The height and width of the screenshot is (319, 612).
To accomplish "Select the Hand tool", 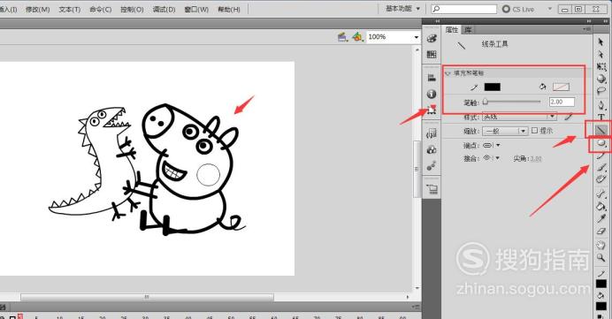I will pos(601,245).
